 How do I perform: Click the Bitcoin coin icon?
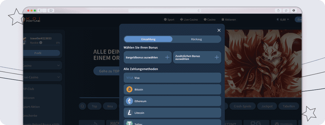click(x=129, y=89)
